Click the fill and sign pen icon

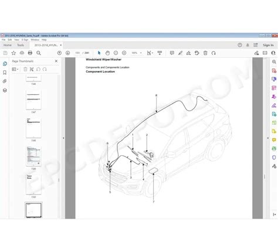click(x=256, y=53)
